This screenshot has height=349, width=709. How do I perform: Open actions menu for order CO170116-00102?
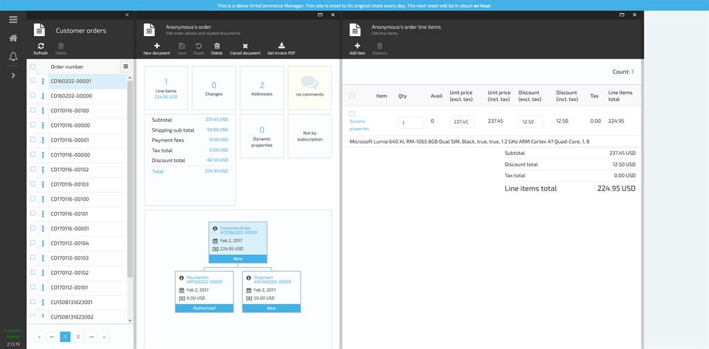pyautogui.click(x=43, y=170)
